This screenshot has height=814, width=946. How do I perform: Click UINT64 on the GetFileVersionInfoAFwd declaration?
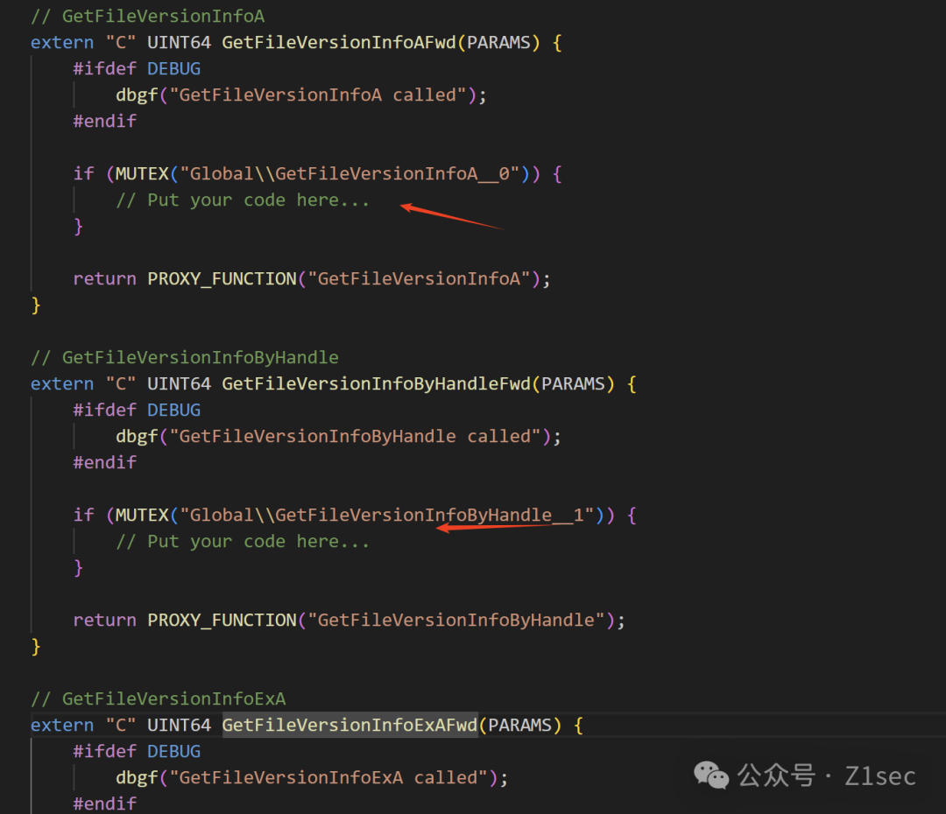pos(180,43)
